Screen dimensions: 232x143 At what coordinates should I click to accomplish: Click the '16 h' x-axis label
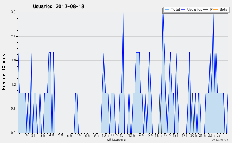click(x=158, y=135)
